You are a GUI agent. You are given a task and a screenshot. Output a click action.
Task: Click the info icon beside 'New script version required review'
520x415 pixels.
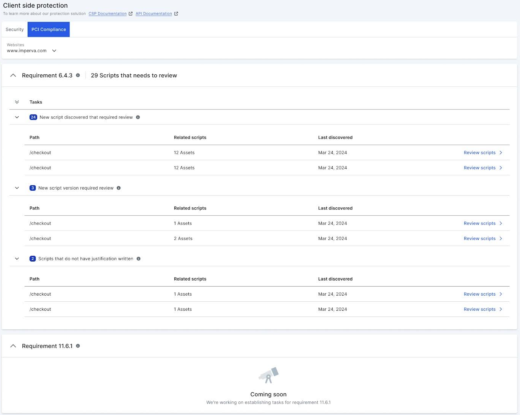119,188
